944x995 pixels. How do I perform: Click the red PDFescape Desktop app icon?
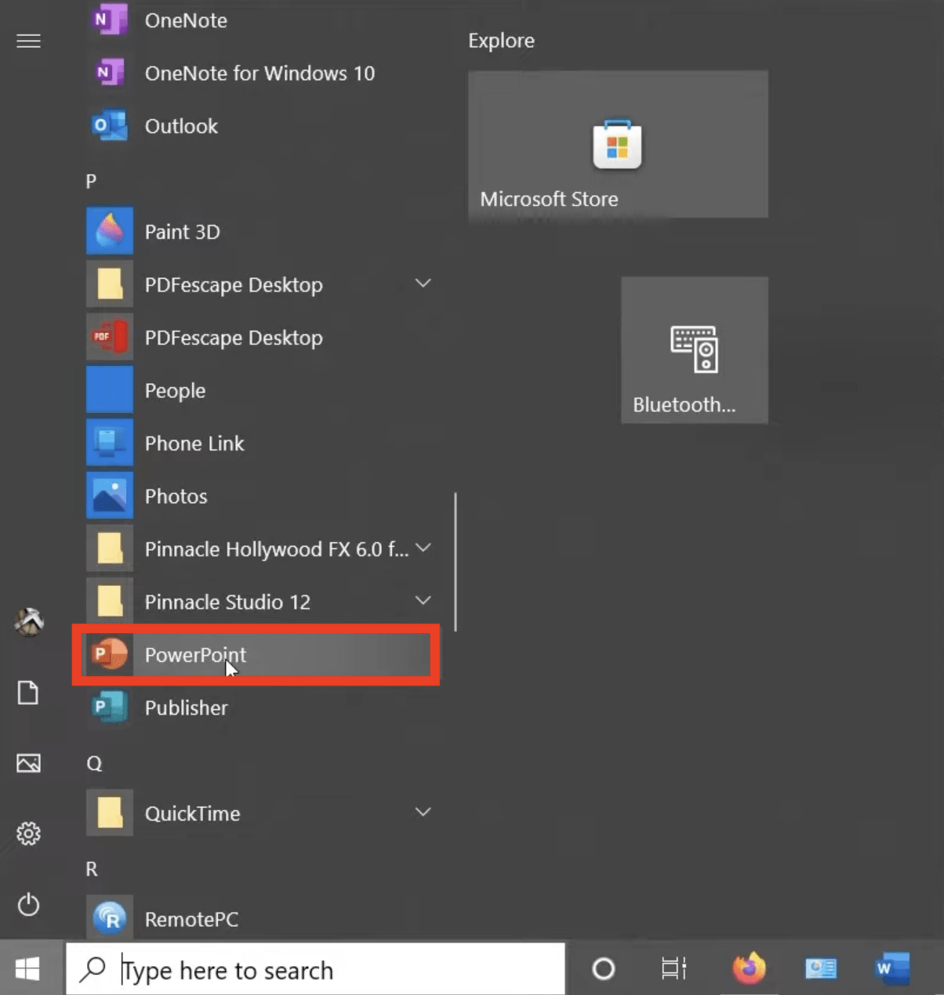[x=110, y=337]
